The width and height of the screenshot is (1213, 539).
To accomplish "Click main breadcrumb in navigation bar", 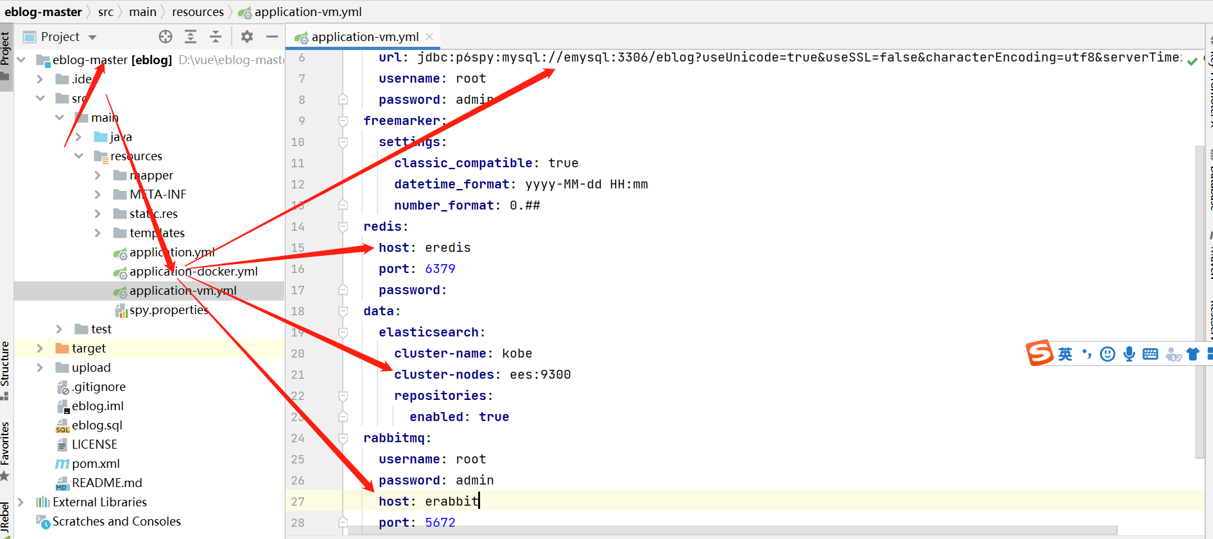I will click(142, 12).
